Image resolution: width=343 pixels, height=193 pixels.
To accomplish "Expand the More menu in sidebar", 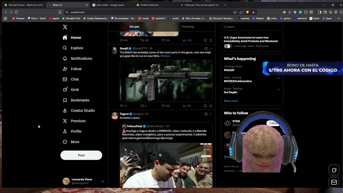I will coord(71,142).
